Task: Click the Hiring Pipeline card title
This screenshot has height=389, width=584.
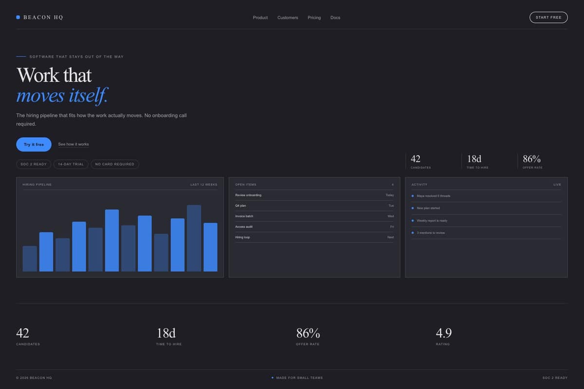Action: 37,185
